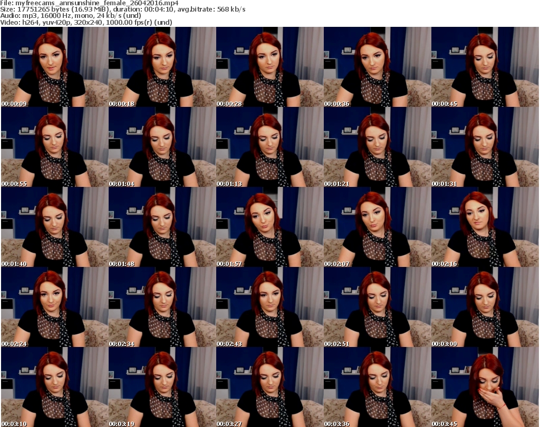Viewport: 540px width, 427px height.
Task: Select the thumbnail stamped 00:00:28
Action: 269,67
